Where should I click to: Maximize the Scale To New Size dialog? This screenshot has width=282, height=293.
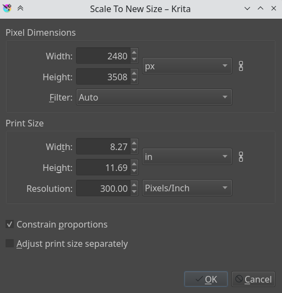click(261, 8)
